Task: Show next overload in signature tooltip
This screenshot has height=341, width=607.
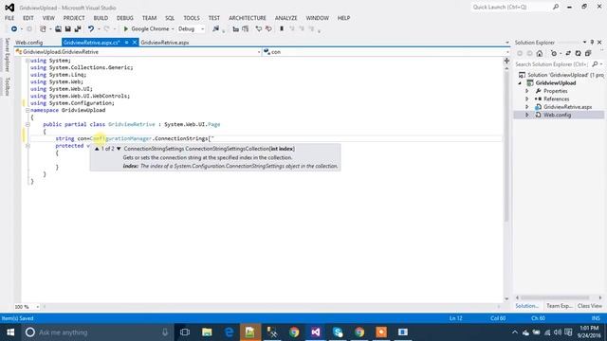Action: 119,149
